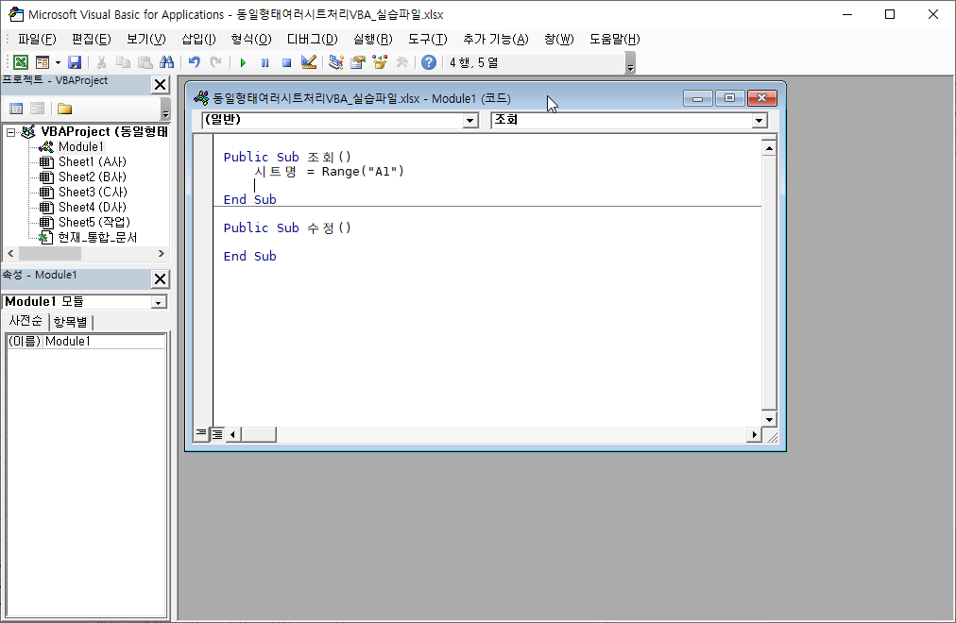Open Find with the binoculars icon
The width and height of the screenshot is (956, 623).
(x=166, y=62)
